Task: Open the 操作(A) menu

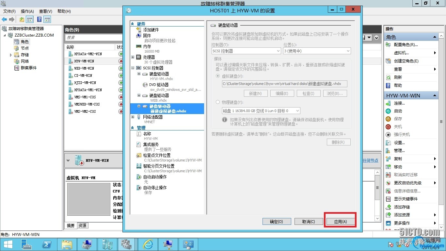Action: click(27, 11)
